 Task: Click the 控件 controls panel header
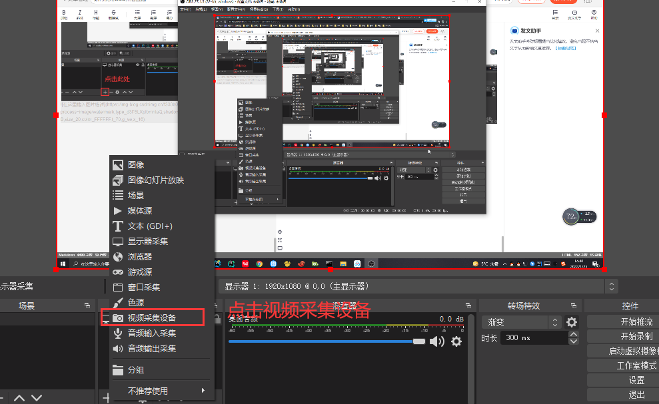tap(630, 305)
